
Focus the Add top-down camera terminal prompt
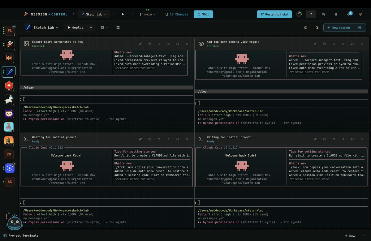(x=282, y=103)
